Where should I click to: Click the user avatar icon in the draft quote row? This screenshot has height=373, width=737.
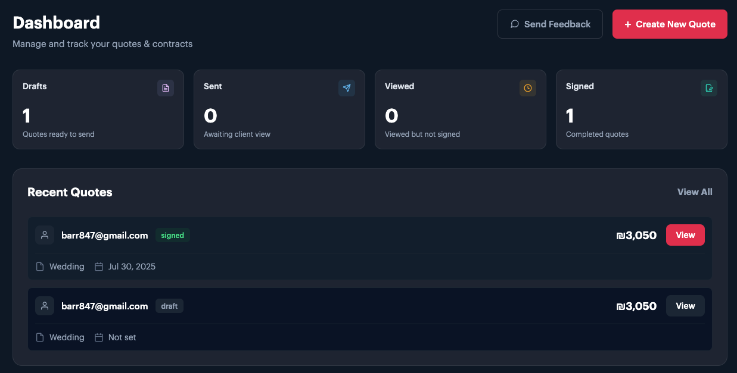click(x=45, y=306)
